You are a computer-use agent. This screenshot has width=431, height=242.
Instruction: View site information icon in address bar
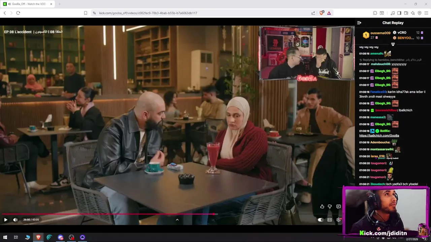coord(94,13)
